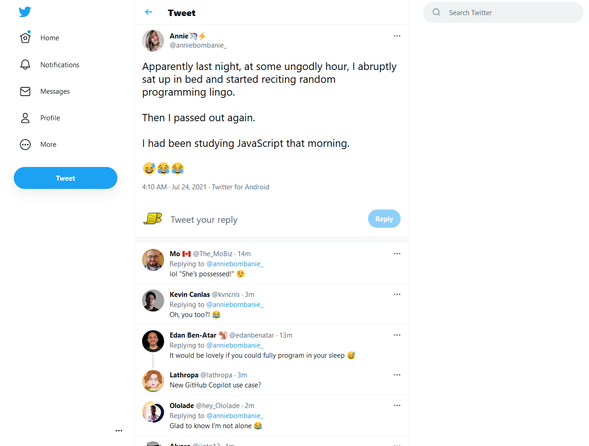Click the blue Tweet button
The width and height of the screenshot is (589, 446).
point(65,178)
